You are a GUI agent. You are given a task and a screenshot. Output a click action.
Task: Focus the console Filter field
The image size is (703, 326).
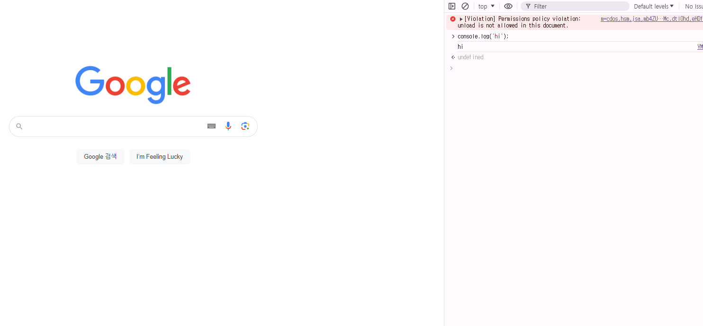coord(575,6)
